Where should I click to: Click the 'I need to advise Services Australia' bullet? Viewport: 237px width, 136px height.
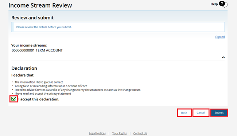pyautogui.click(x=78, y=90)
